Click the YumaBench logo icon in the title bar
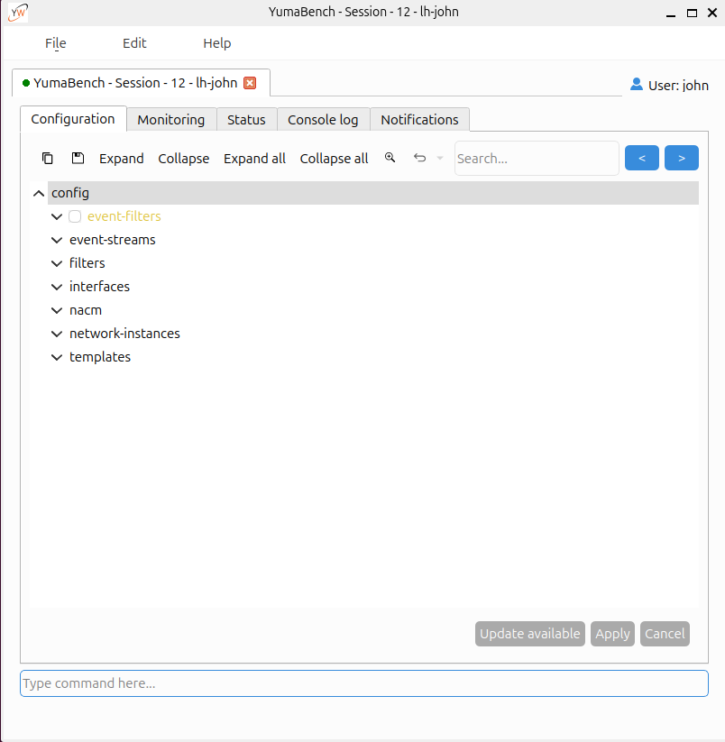The width and height of the screenshot is (725, 742). pyautogui.click(x=18, y=13)
